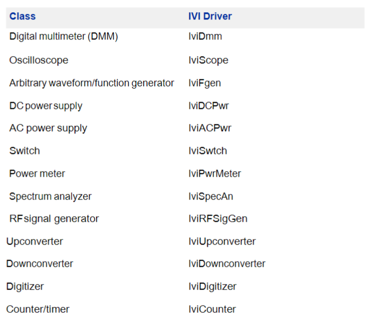Select the AC power supply entry
Screen dimensions: 368x320
click(48, 128)
